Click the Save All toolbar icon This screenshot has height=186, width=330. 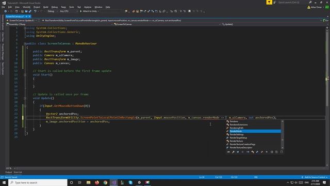[30, 11]
